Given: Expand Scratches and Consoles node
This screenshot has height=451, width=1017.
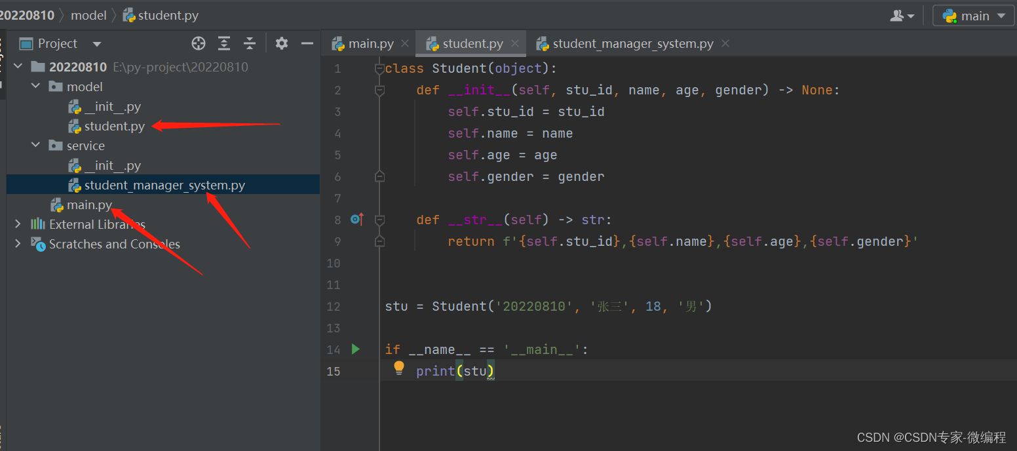Looking at the screenshot, I should (x=18, y=244).
